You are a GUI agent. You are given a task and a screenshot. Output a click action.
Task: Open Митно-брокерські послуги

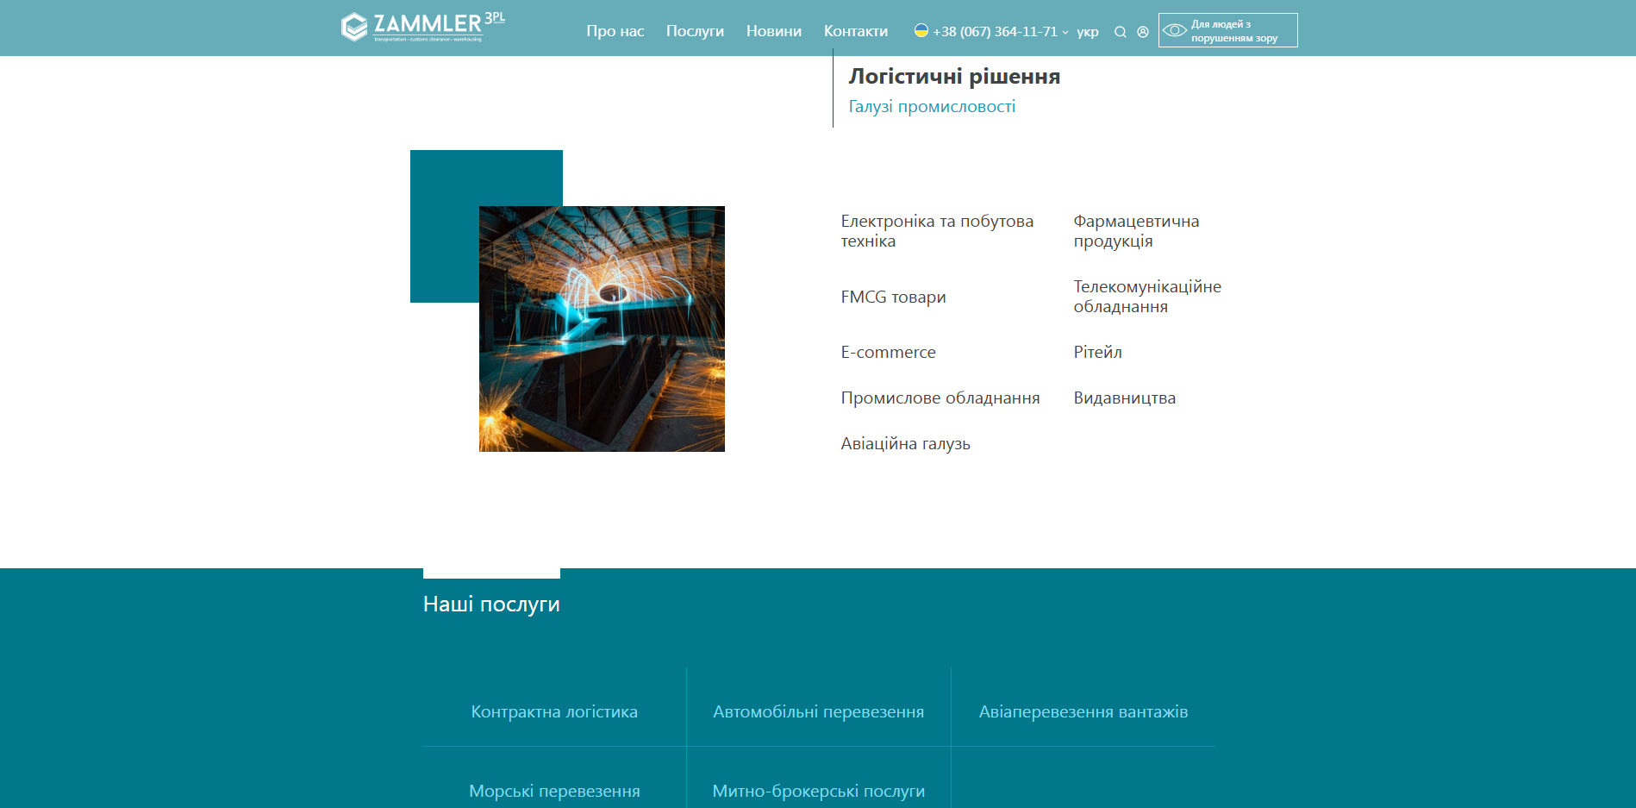[818, 790]
